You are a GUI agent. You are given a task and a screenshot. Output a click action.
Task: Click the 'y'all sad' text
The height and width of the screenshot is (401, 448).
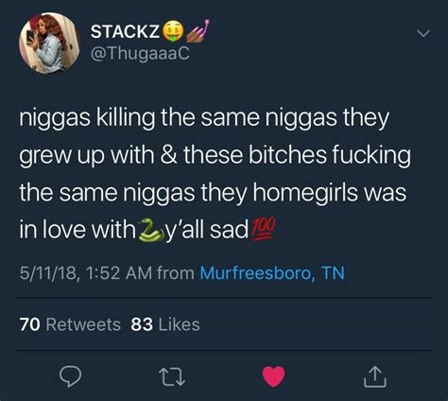click(207, 230)
